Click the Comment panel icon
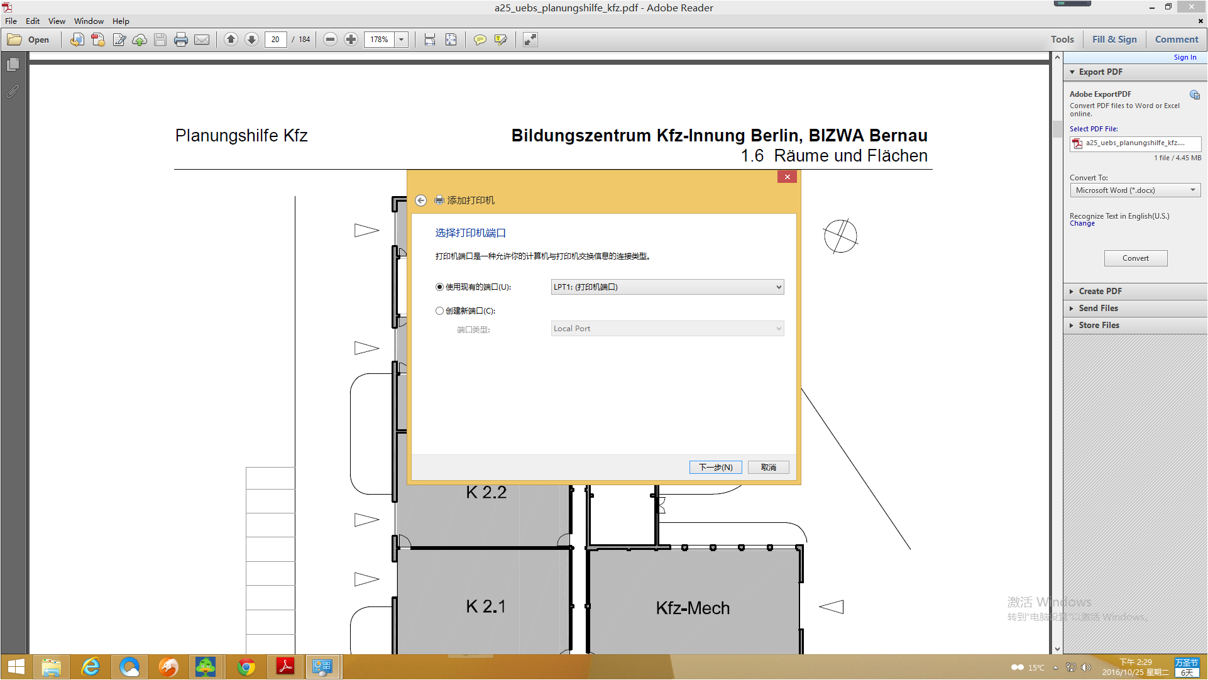Viewport: 1208px width, 680px height. [1175, 39]
